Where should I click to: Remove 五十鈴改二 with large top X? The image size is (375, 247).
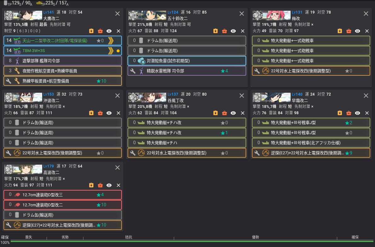click(x=242, y=14)
